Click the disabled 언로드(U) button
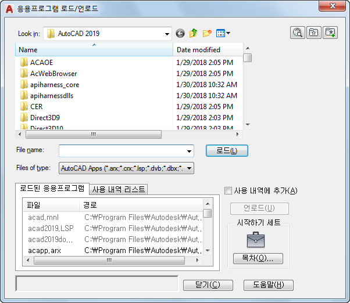Screen dimensions: 350x303 259,208
